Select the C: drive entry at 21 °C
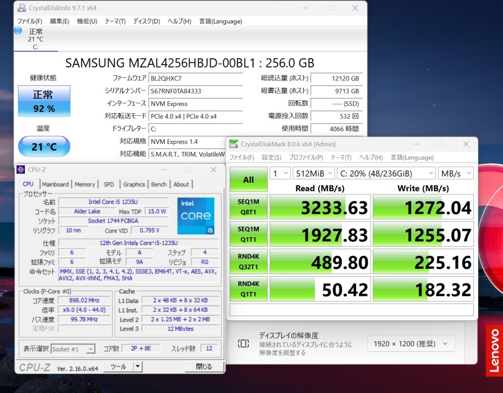 coord(36,39)
